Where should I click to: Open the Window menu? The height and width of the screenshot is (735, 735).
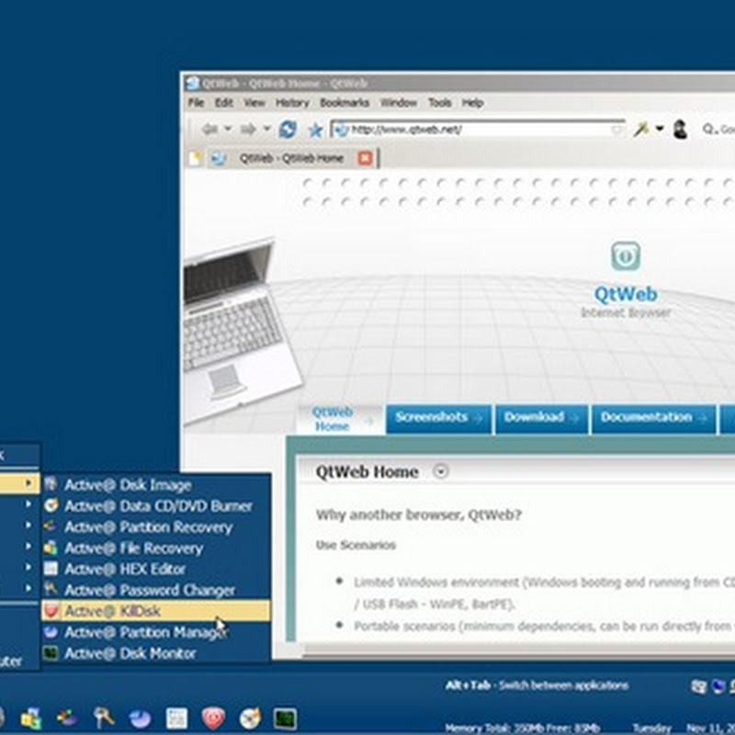click(399, 103)
